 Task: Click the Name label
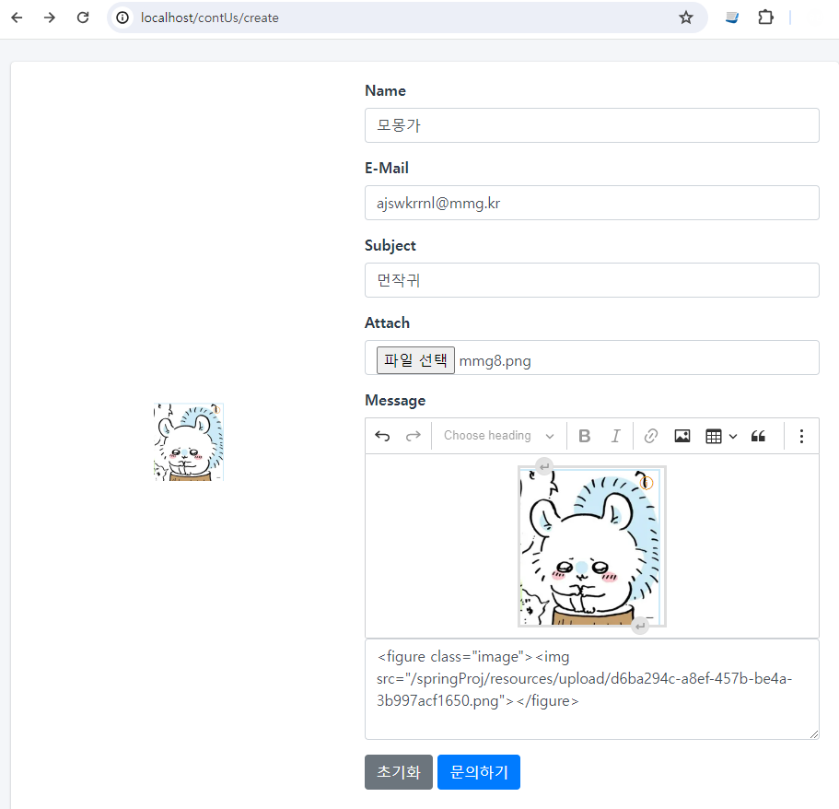[x=385, y=90]
